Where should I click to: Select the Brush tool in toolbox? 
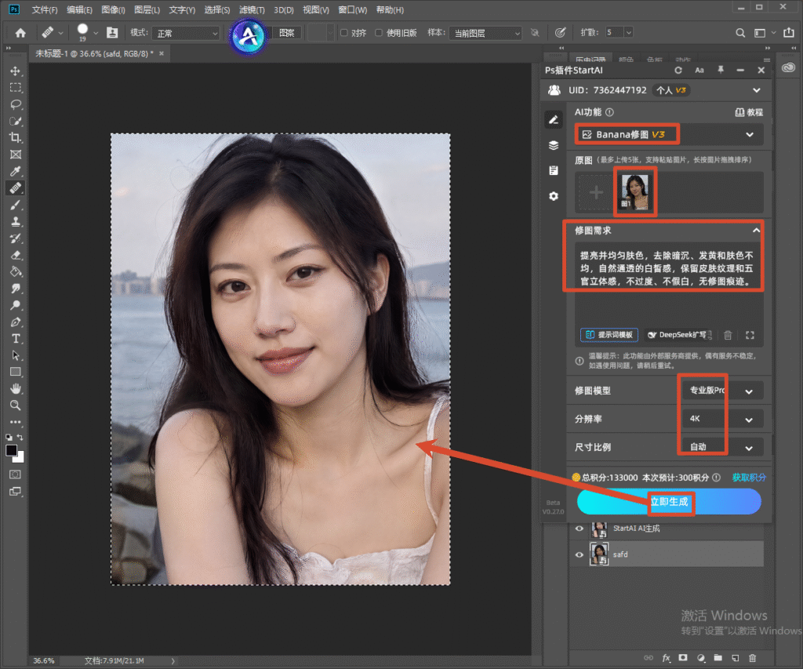(x=16, y=205)
